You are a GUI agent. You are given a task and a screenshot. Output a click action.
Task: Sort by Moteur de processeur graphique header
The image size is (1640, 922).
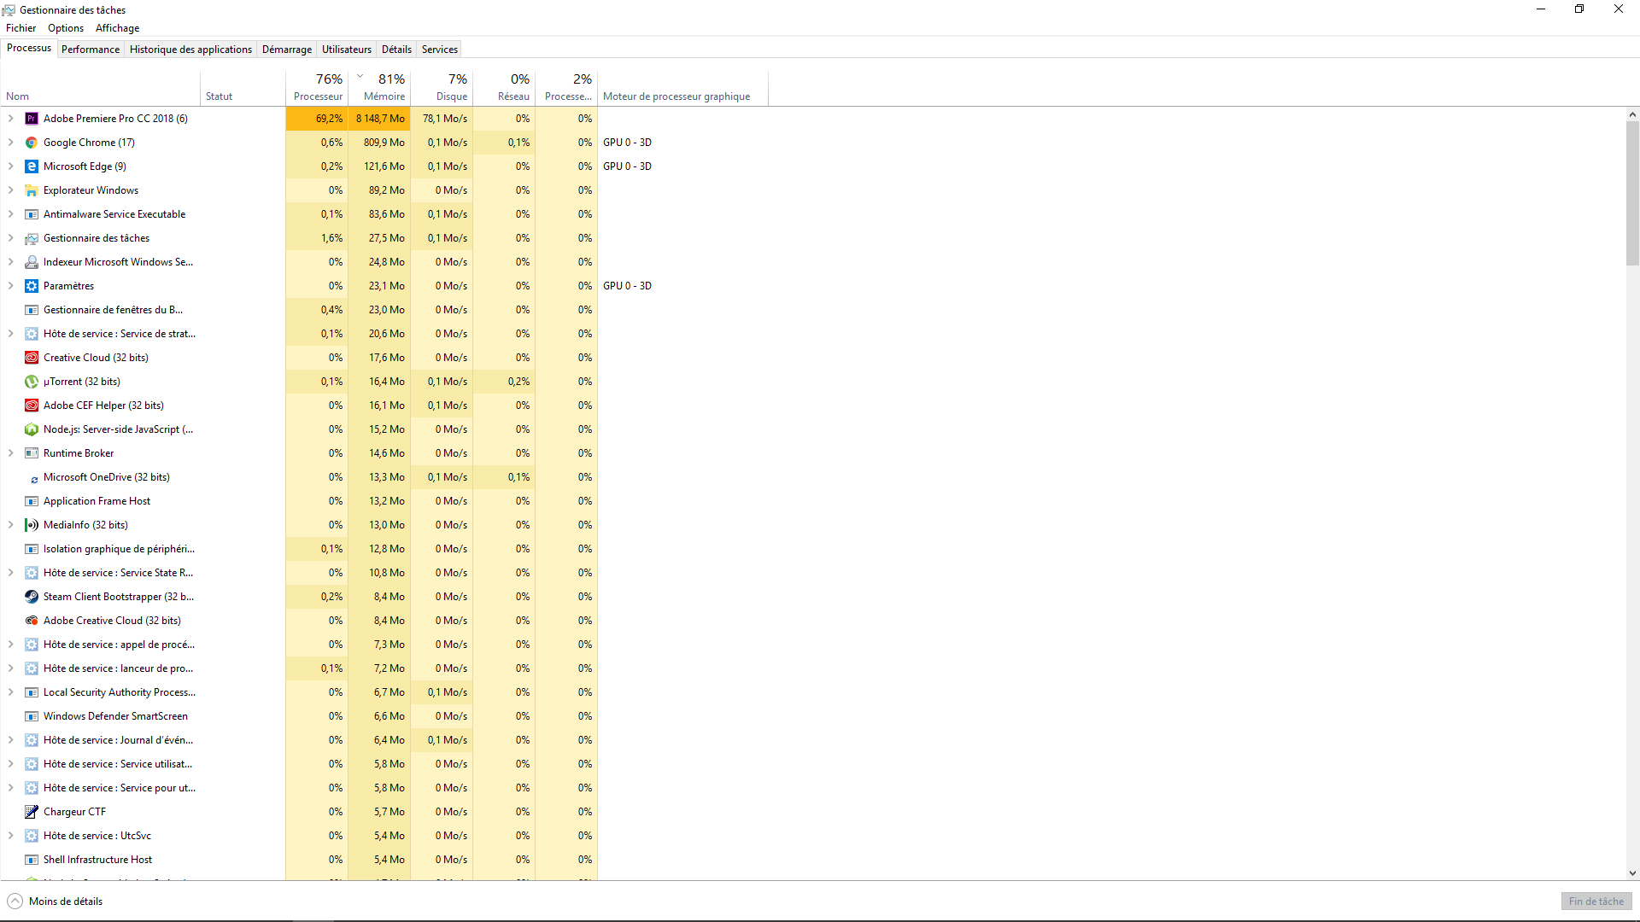(x=682, y=88)
